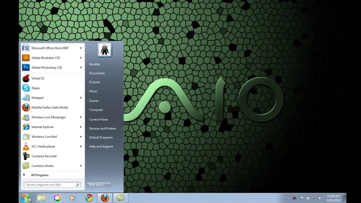The height and width of the screenshot is (203, 361).
Task: Launch Windows Live Mail icon
Action: tap(26, 137)
